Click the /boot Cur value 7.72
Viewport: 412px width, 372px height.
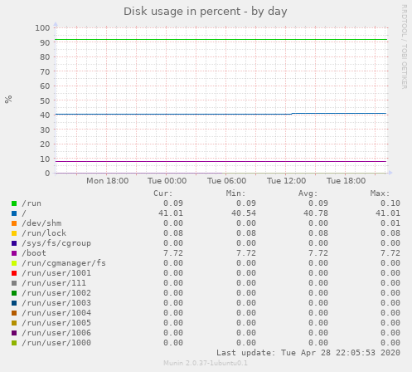click(x=173, y=253)
